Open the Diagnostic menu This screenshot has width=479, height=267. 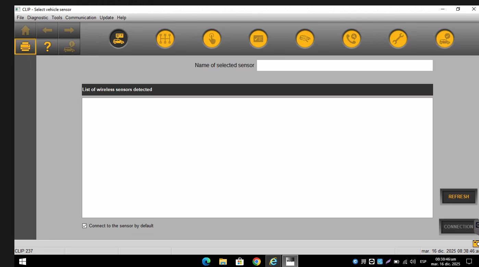pos(38,17)
